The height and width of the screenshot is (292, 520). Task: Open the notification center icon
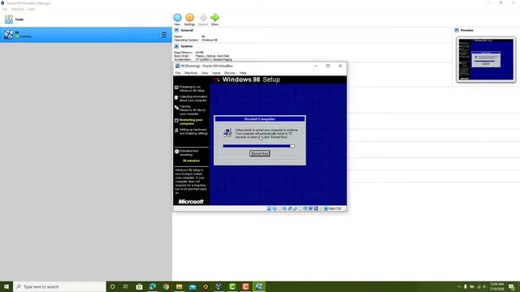tap(512, 286)
